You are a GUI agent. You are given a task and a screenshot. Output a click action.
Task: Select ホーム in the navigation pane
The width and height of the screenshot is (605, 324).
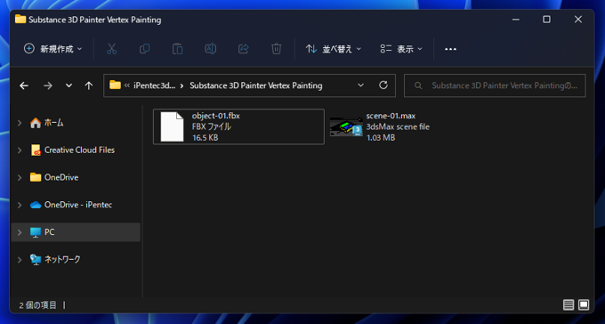(x=76, y=123)
